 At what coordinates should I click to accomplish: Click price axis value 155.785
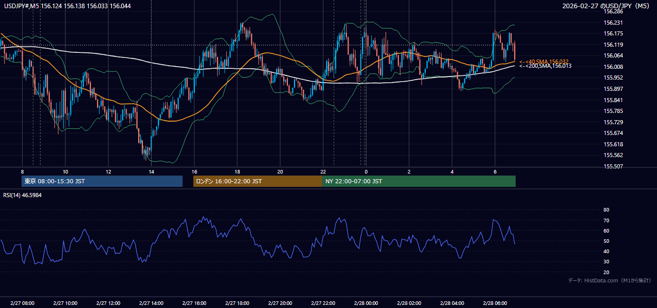[613, 111]
